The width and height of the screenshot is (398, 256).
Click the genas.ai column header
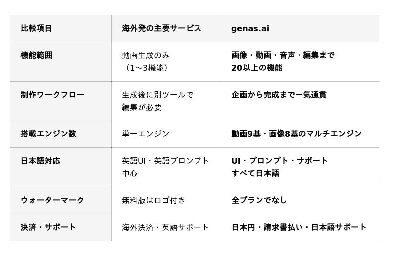click(x=250, y=28)
